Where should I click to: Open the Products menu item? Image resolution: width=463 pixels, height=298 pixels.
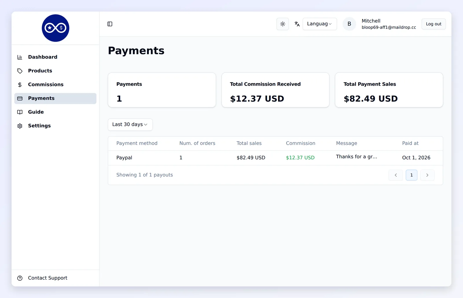pos(55,71)
